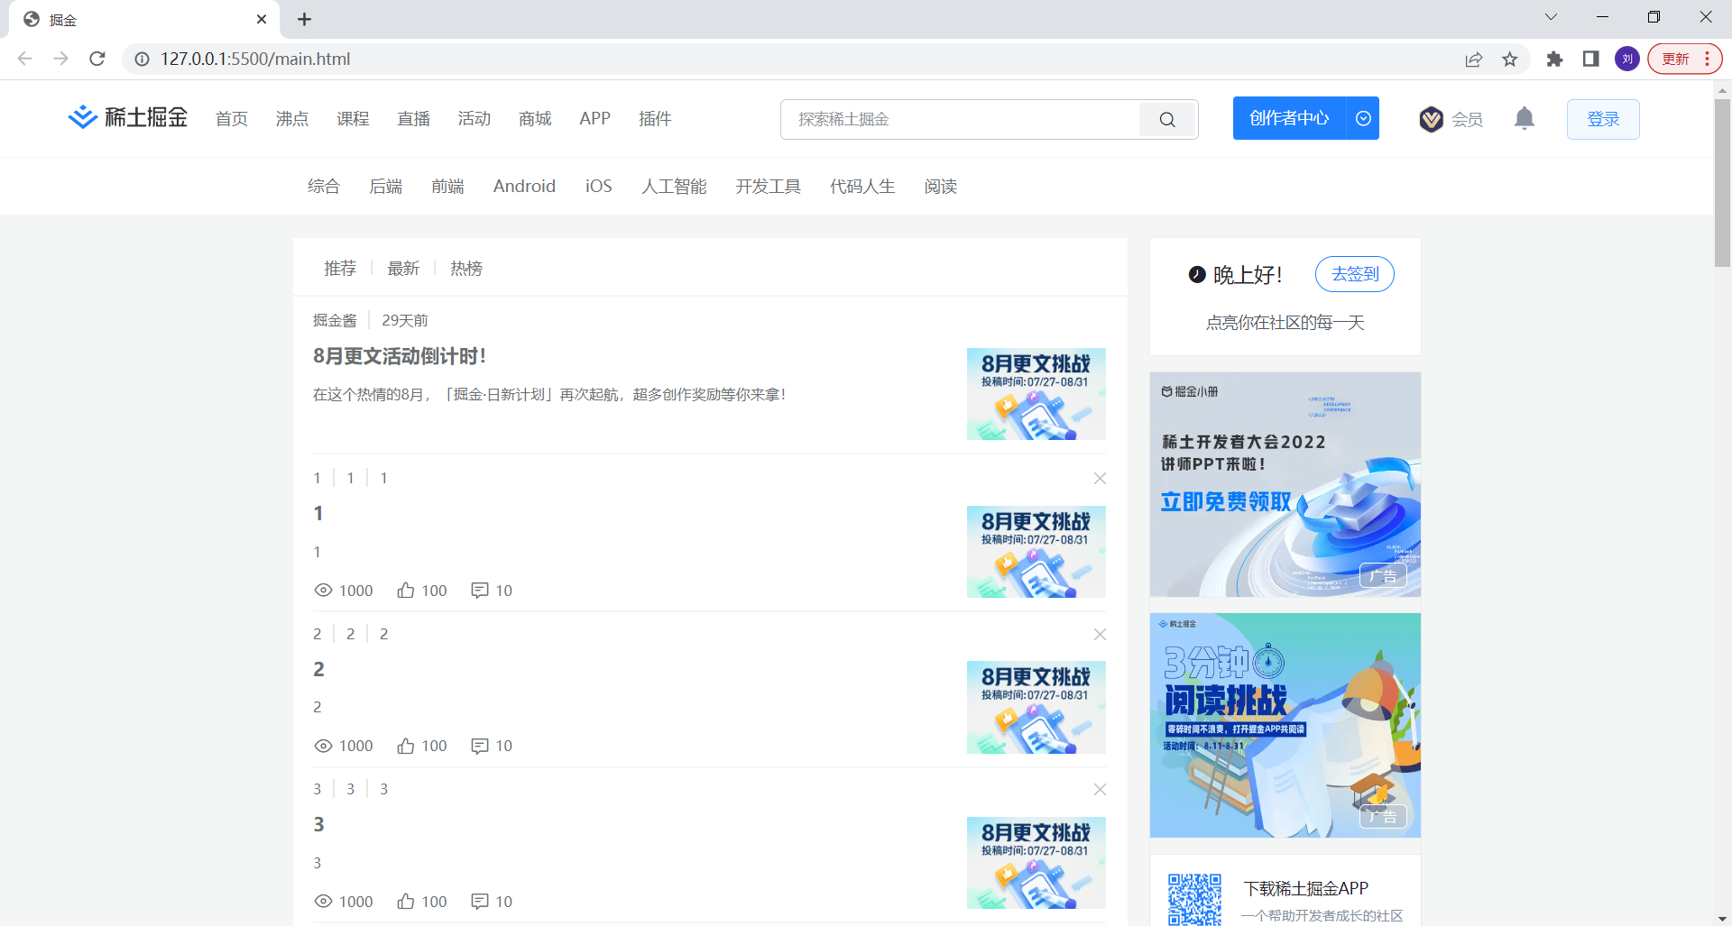Click the 探索稀土掘金 search input field
The height and width of the screenshot is (926, 1732).
(x=956, y=118)
